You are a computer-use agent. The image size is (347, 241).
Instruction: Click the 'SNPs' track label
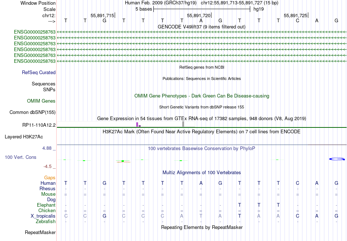(x=49, y=89)
